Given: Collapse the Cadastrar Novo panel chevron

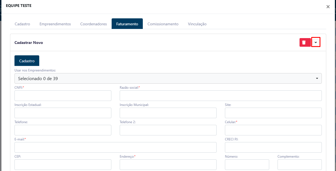Looking at the screenshot, I should (316, 42).
